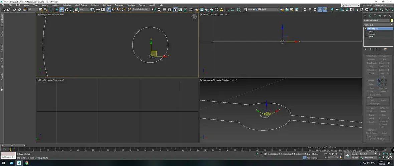
Task: Toggle XY axis constraint button
Action: click(x=320, y=10)
